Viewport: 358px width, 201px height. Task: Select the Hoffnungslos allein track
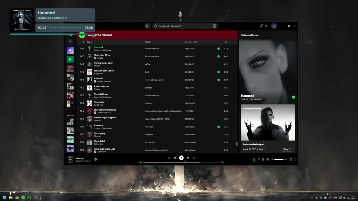pos(103,63)
